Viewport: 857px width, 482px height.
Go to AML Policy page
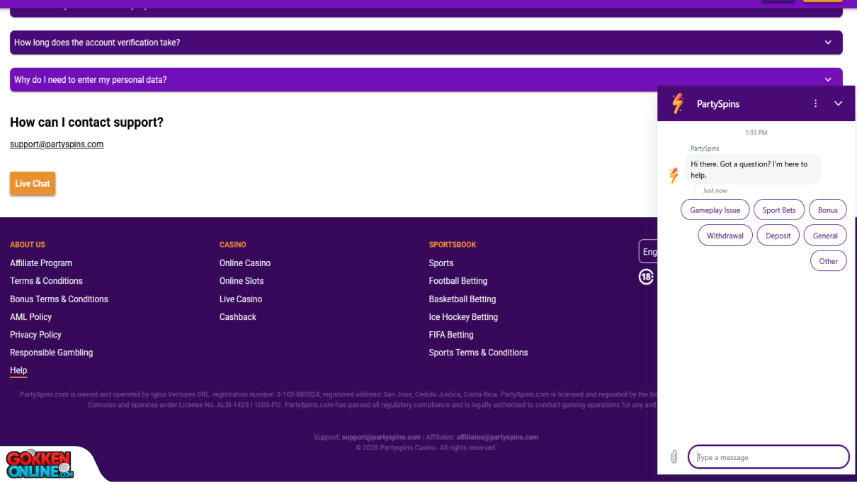30,317
